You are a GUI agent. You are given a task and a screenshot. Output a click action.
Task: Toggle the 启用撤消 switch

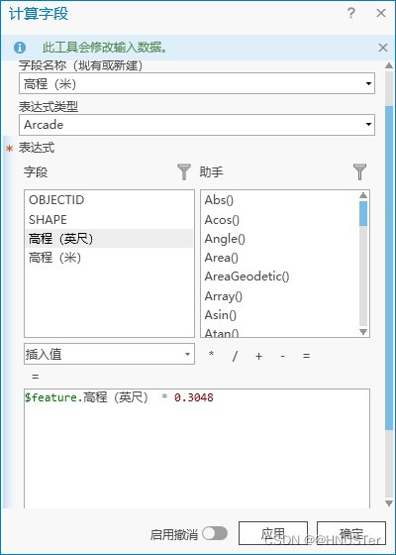(215, 533)
